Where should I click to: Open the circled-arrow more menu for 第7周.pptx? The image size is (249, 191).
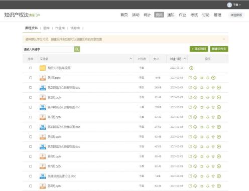[219, 166]
